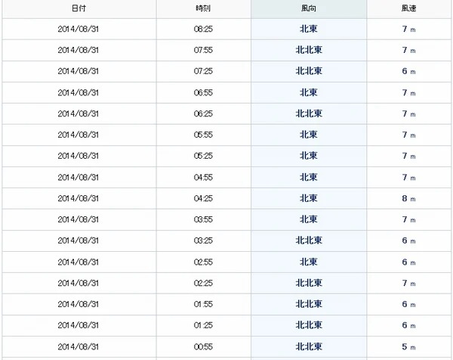Select the 北東 wind direction at 08:25
453x360 pixels.
click(309, 29)
